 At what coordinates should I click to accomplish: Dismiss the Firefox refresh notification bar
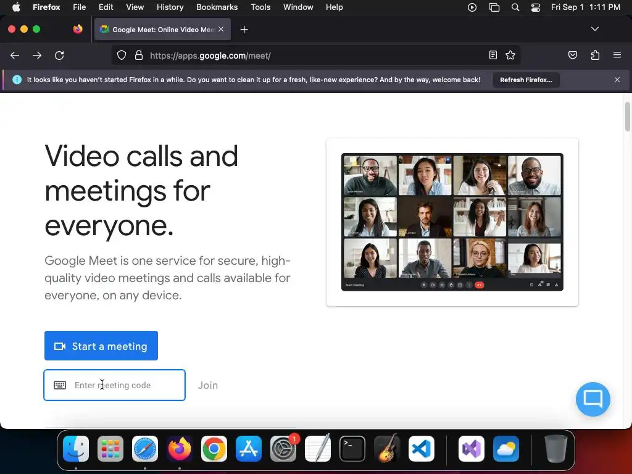click(x=617, y=80)
